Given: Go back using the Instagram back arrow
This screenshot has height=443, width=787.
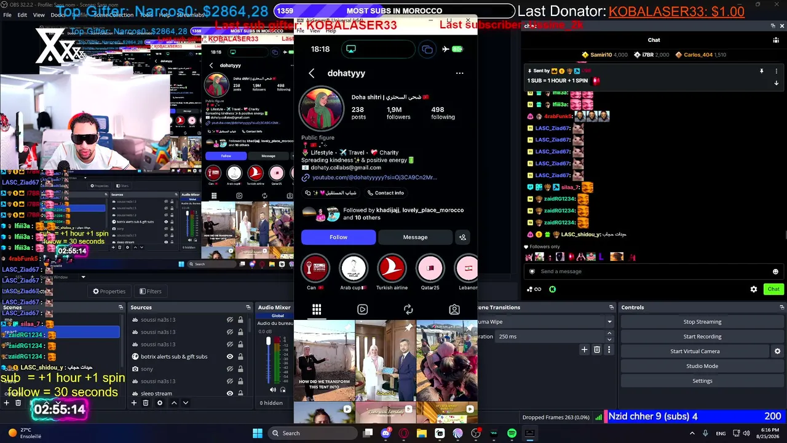Looking at the screenshot, I should click(312, 73).
